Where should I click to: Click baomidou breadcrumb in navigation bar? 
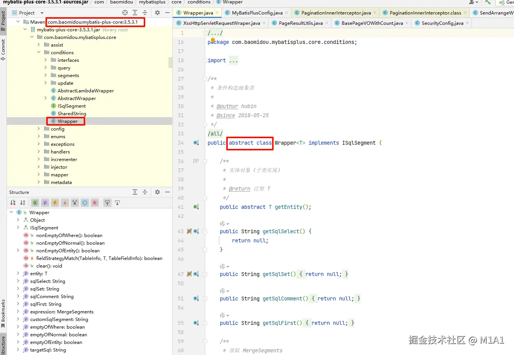122,2
